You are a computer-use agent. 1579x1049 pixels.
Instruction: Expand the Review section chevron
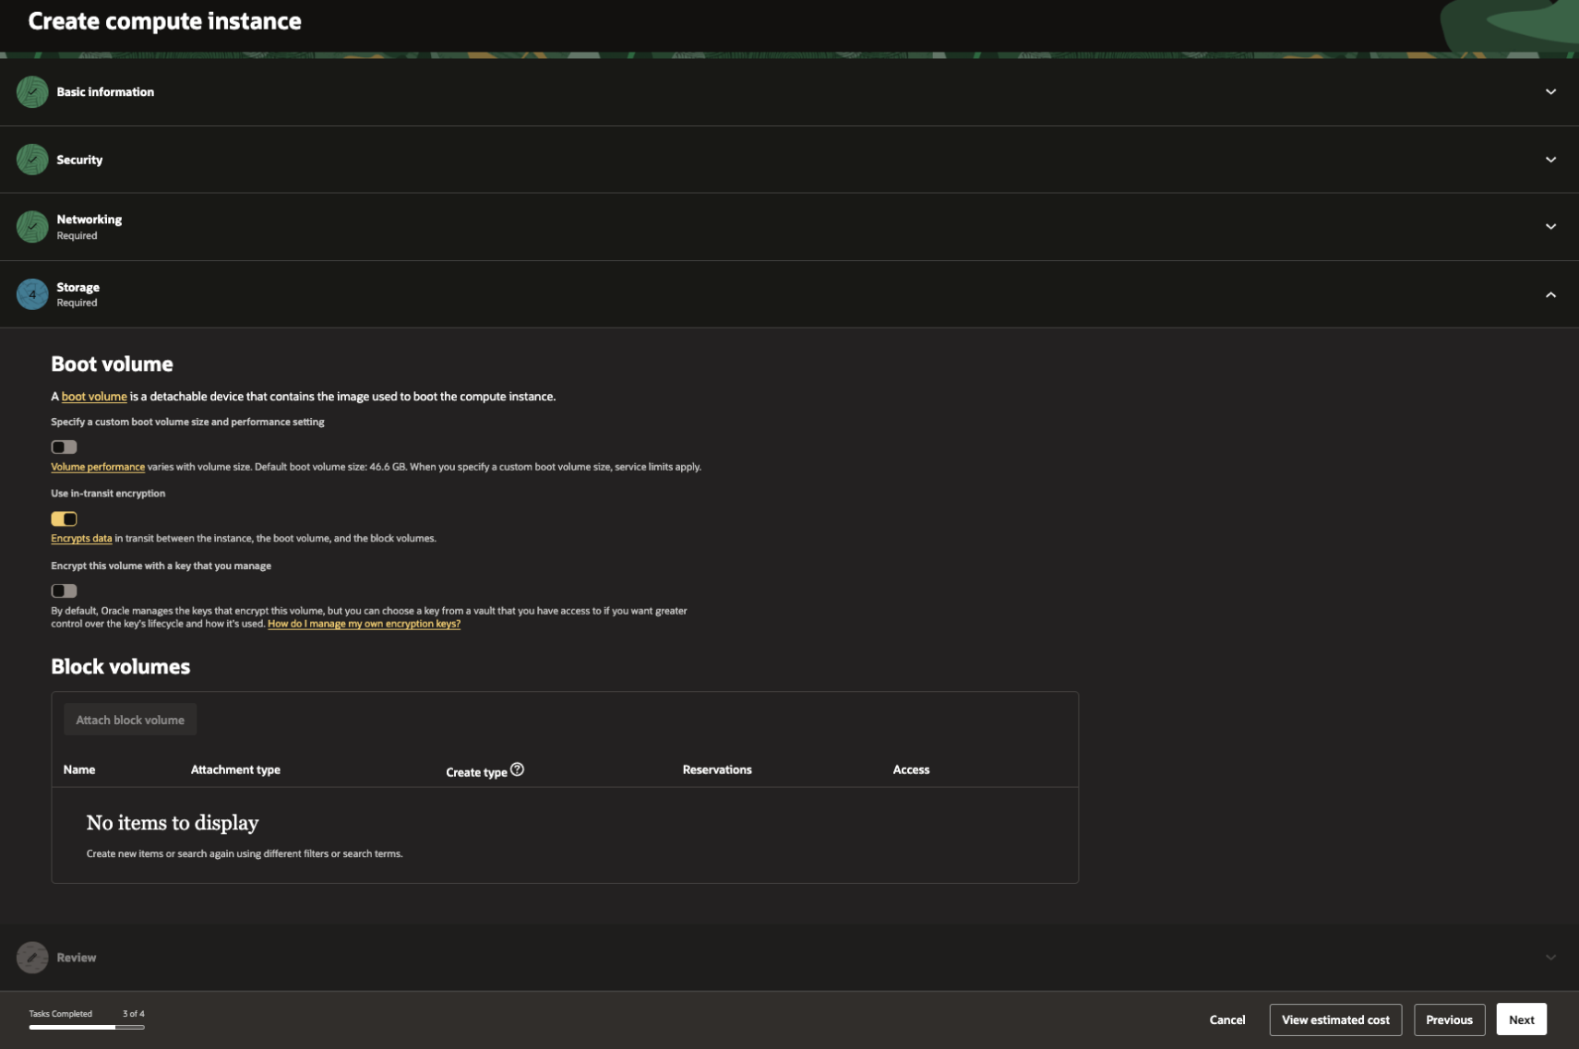(1550, 958)
